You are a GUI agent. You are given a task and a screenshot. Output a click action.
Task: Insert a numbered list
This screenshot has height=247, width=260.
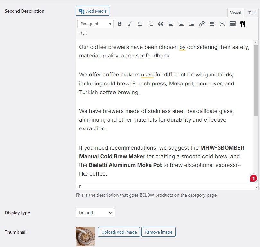pos(150,24)
